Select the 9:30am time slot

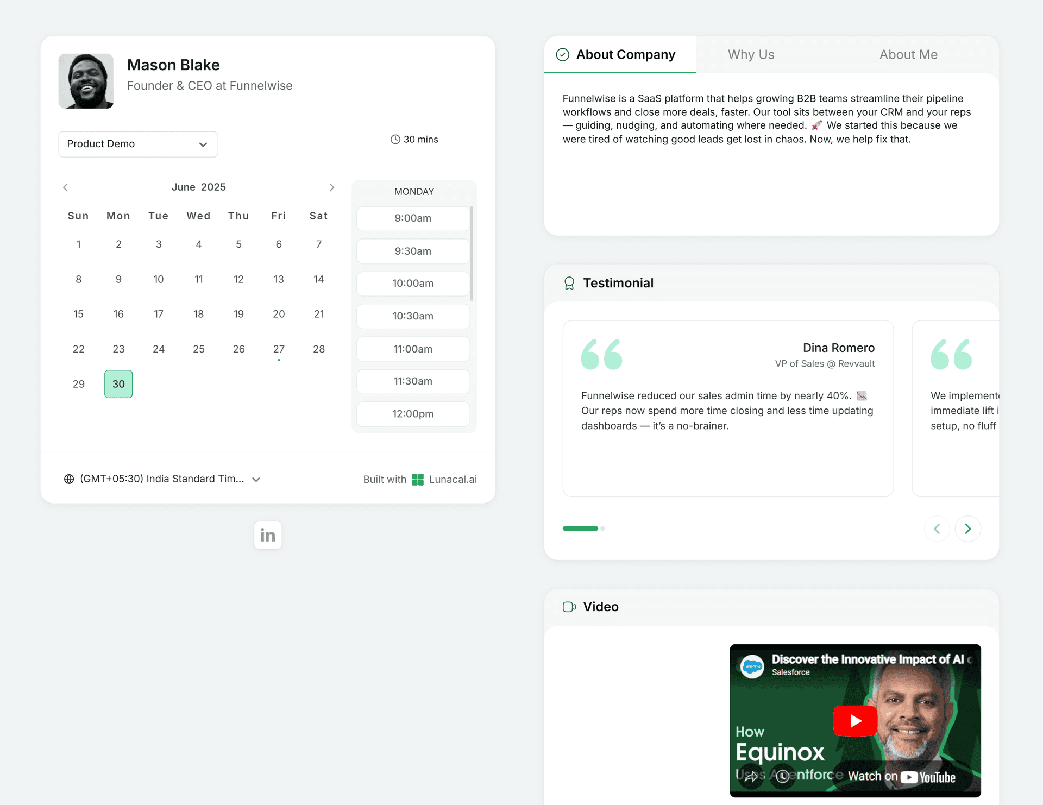[413, 251]
